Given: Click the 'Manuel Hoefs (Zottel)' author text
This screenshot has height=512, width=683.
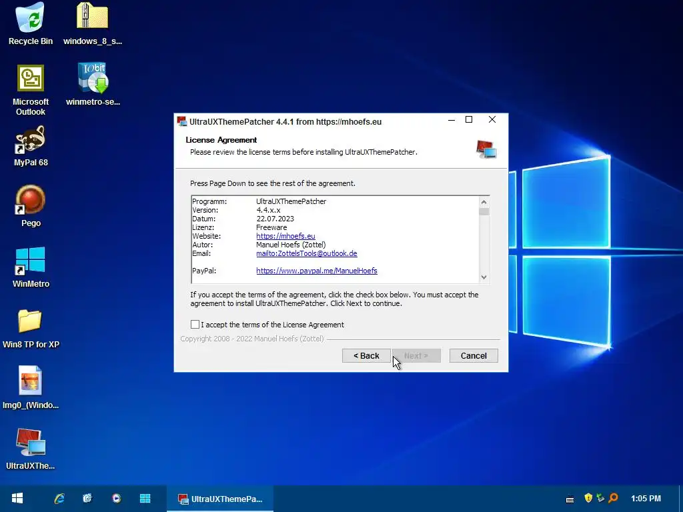Looking at the screenshot, I should click(291, 245).
